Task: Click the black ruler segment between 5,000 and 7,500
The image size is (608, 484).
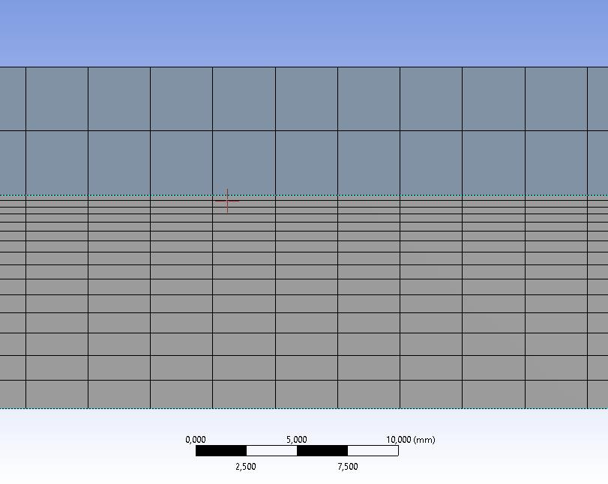Action: [x=322, y=451]
